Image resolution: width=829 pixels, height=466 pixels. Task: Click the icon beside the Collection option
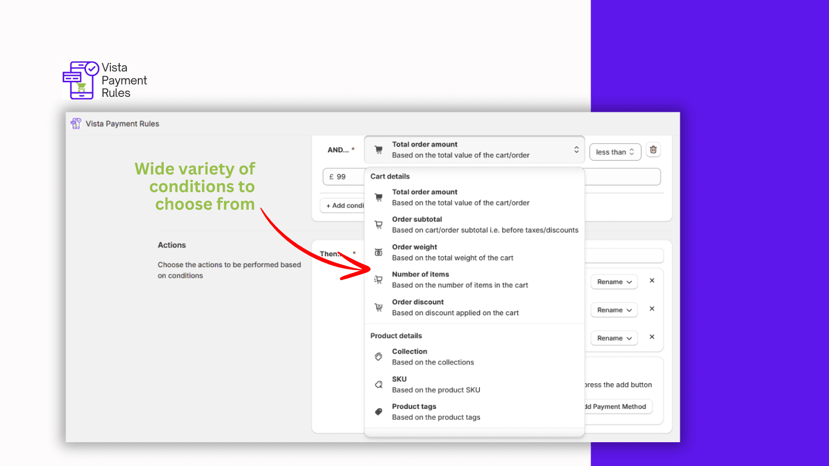click(379, 357)
